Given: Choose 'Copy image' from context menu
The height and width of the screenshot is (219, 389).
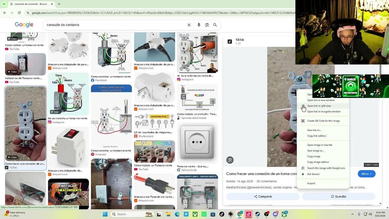Looking at the screenshot, I should (314, 156).
